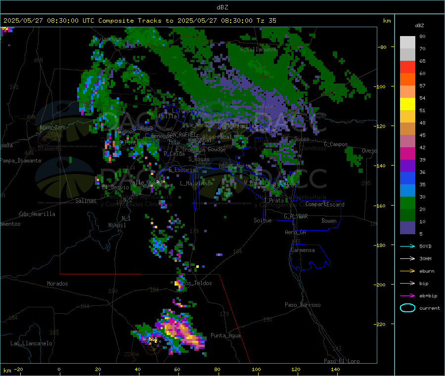Click the cyan current ellipse symbol
Screen dimensions: 445x376
tap(407, 308)
